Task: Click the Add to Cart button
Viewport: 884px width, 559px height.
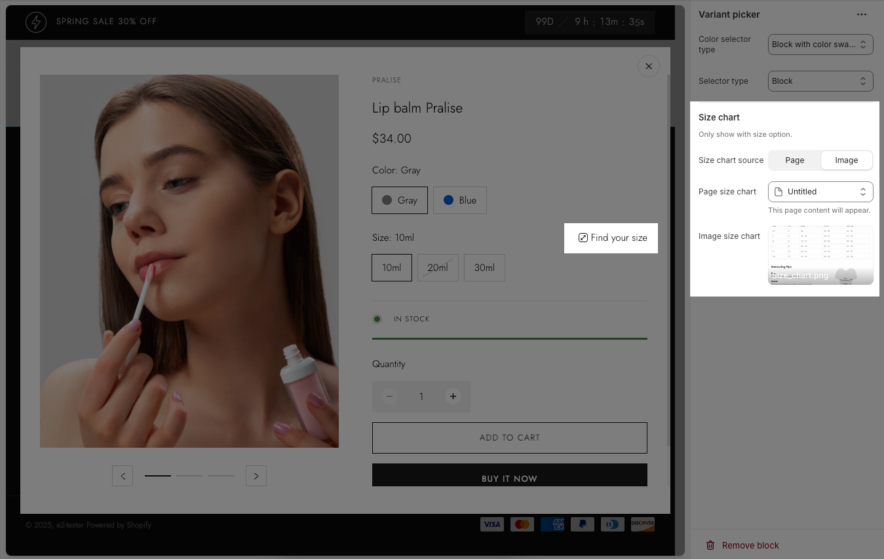Action: coord(509,438)
